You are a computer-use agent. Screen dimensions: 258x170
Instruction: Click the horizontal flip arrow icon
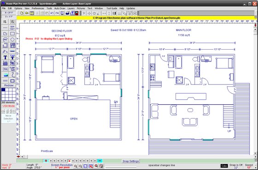(x=104, y=13)
